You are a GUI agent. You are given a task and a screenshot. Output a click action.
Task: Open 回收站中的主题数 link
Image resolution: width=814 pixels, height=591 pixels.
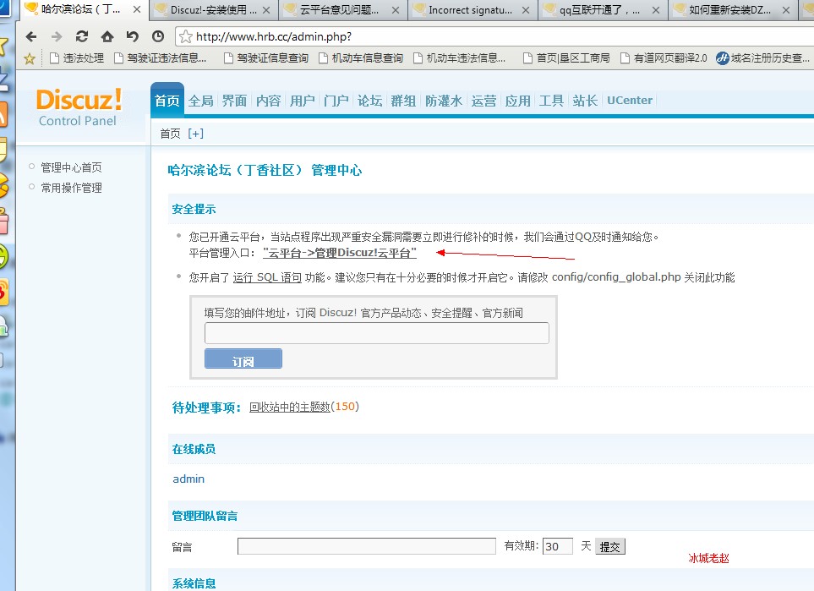click(290, 407)
